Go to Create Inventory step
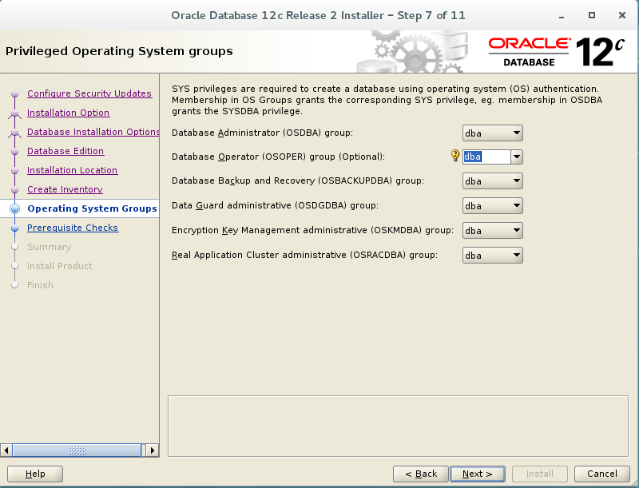 (65, 189)
